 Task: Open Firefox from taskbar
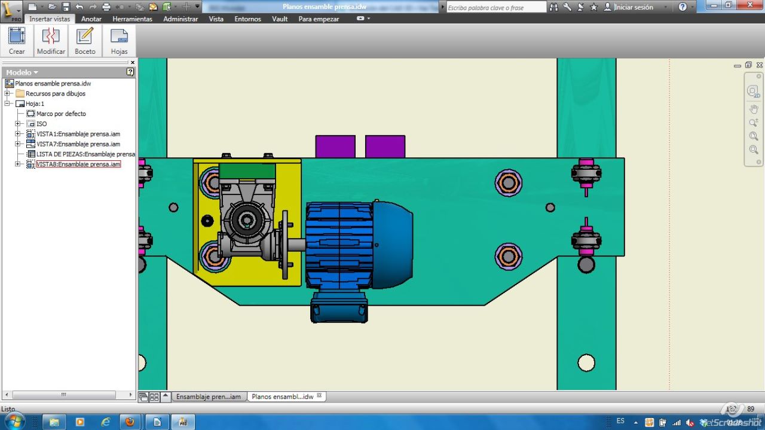point(129,422)
